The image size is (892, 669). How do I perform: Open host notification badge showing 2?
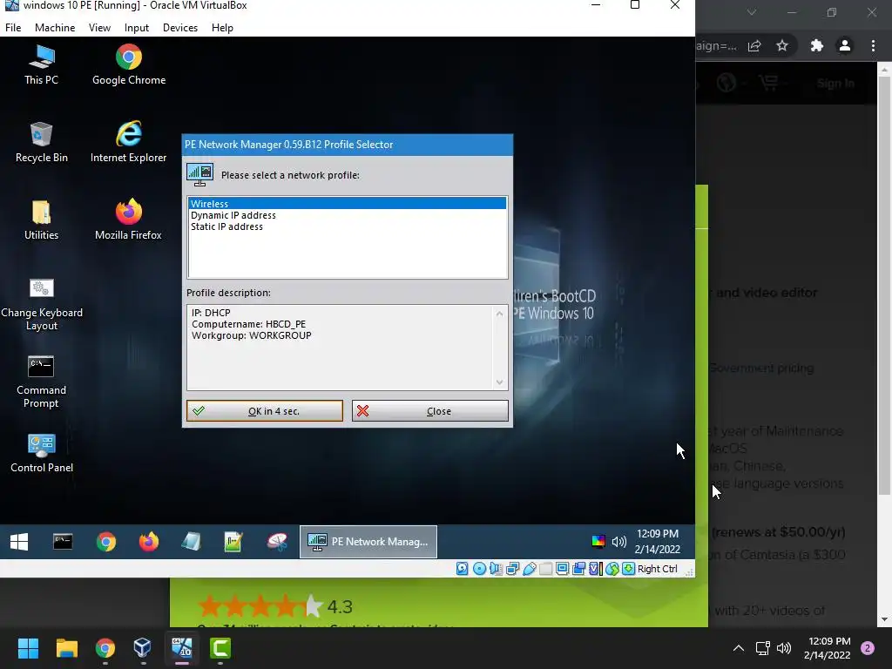868,648
